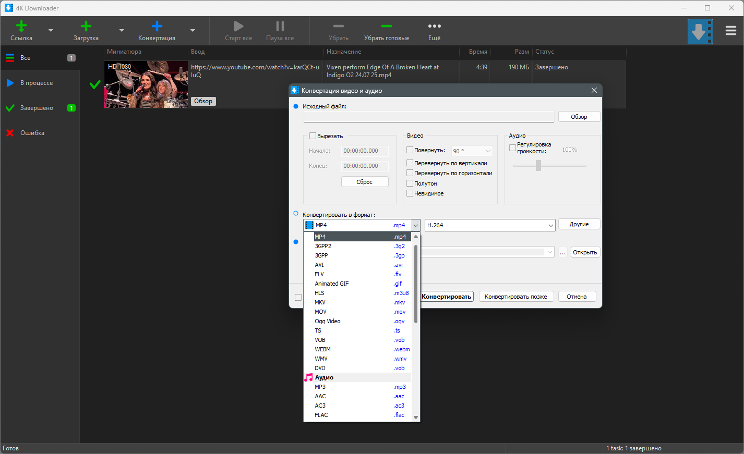The height and width of the screenshot is (454, 744).
Task: Select MKV from the format list
Action: point(320,302)
